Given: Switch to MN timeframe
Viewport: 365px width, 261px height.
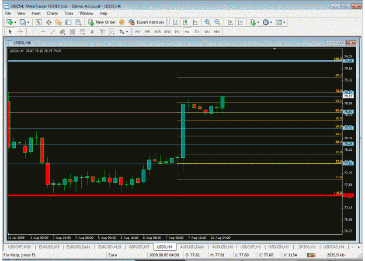Looking at the screenshot, I should [217, 32].
